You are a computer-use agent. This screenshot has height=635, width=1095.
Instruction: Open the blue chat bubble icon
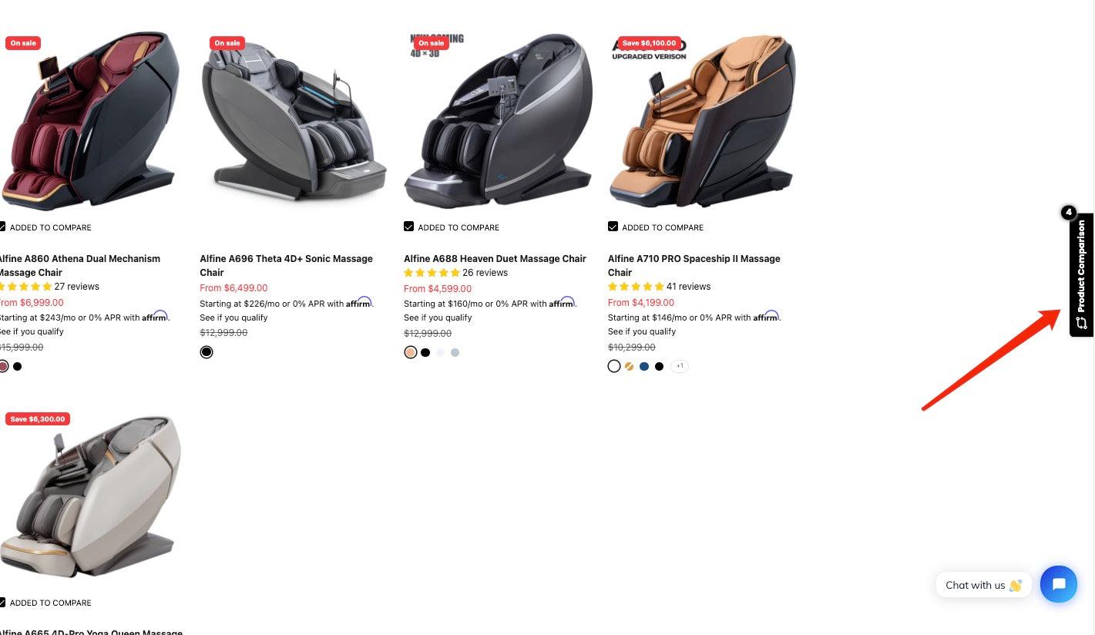click(1058, 584)
